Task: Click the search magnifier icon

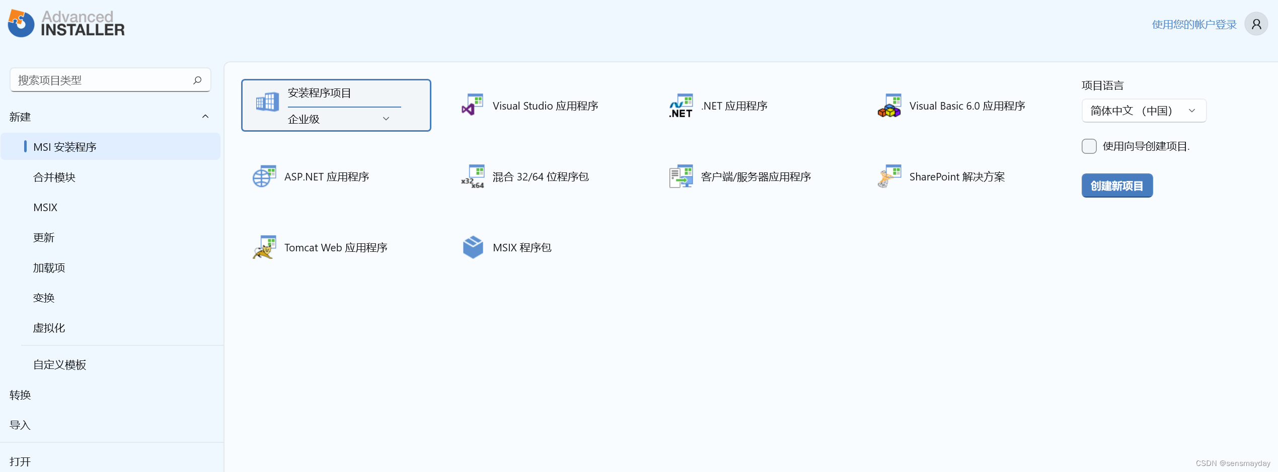Action: tap(197, 80)
